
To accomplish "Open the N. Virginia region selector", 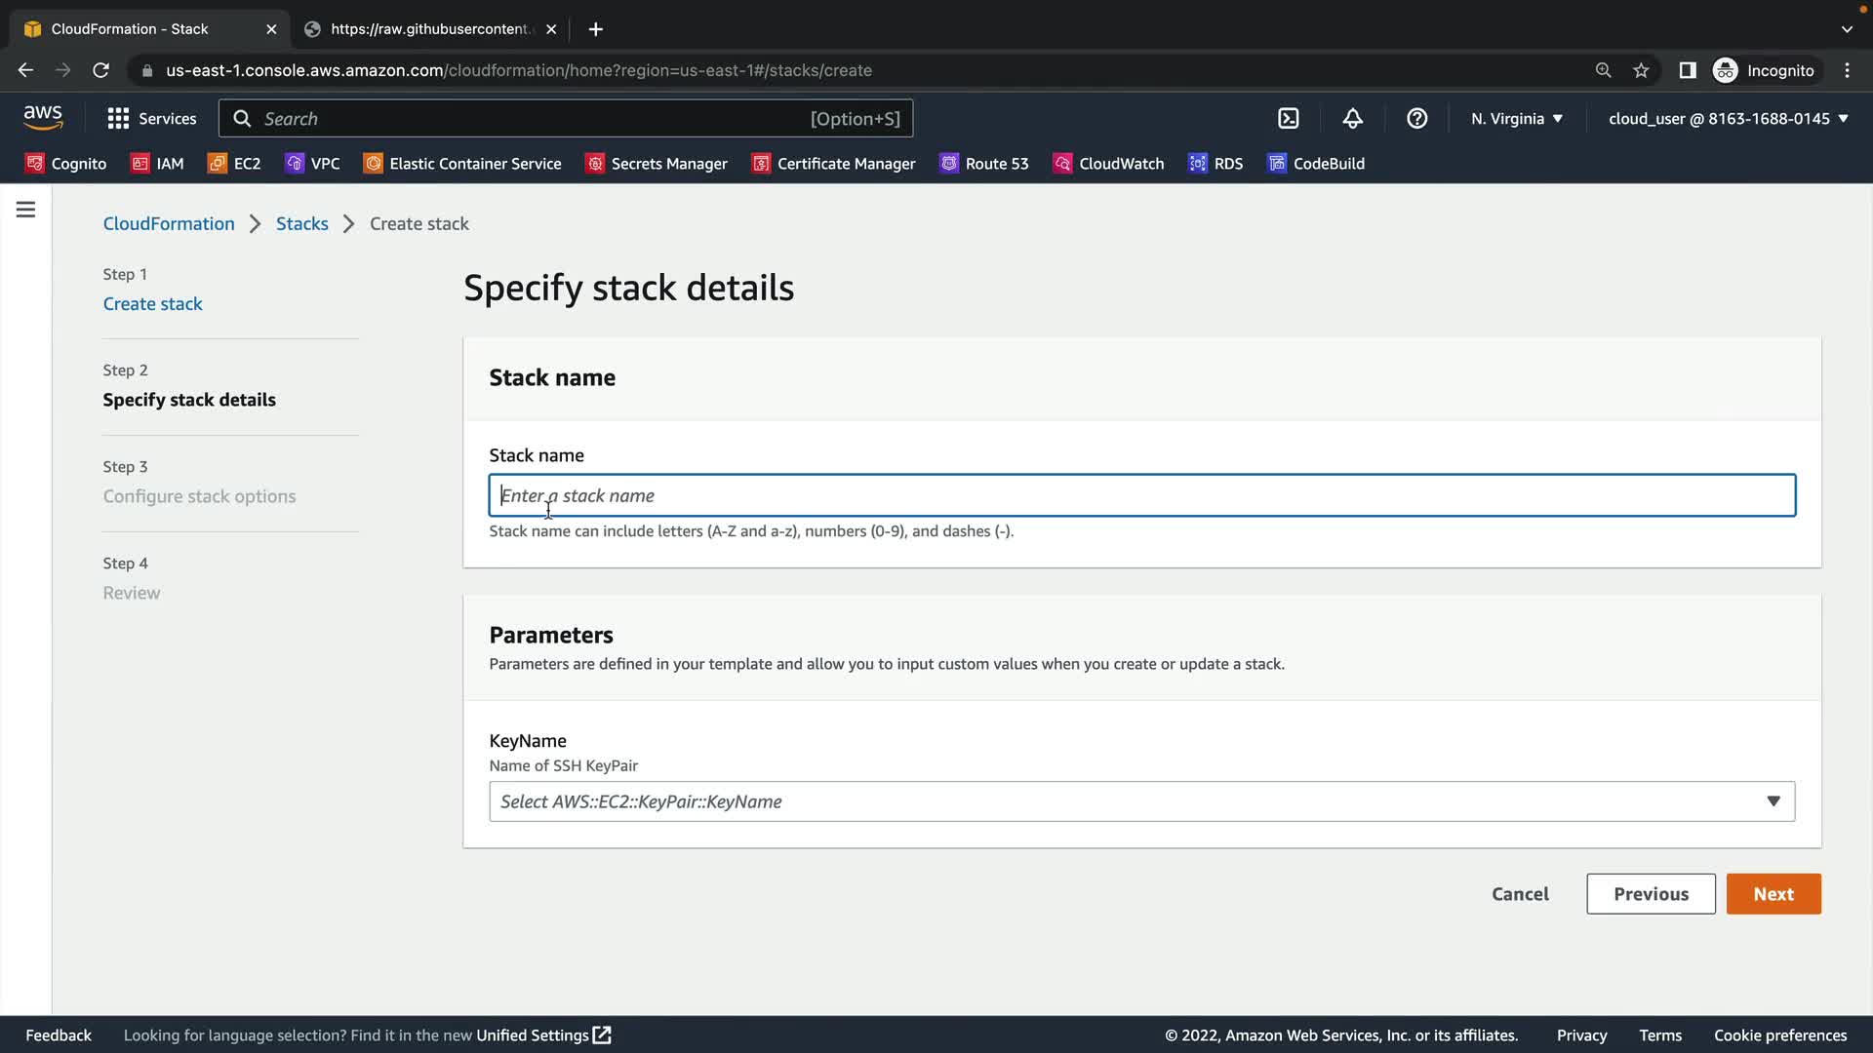I will tap(1516, 118).
